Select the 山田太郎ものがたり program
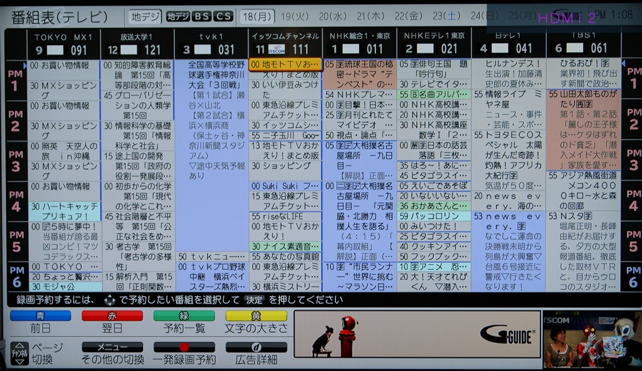The height and width of the screenshot is (371, 642). coord(584,130)
